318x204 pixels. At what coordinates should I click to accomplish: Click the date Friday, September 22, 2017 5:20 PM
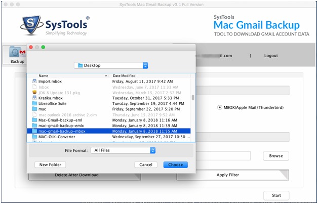click(x=146, y=109)
